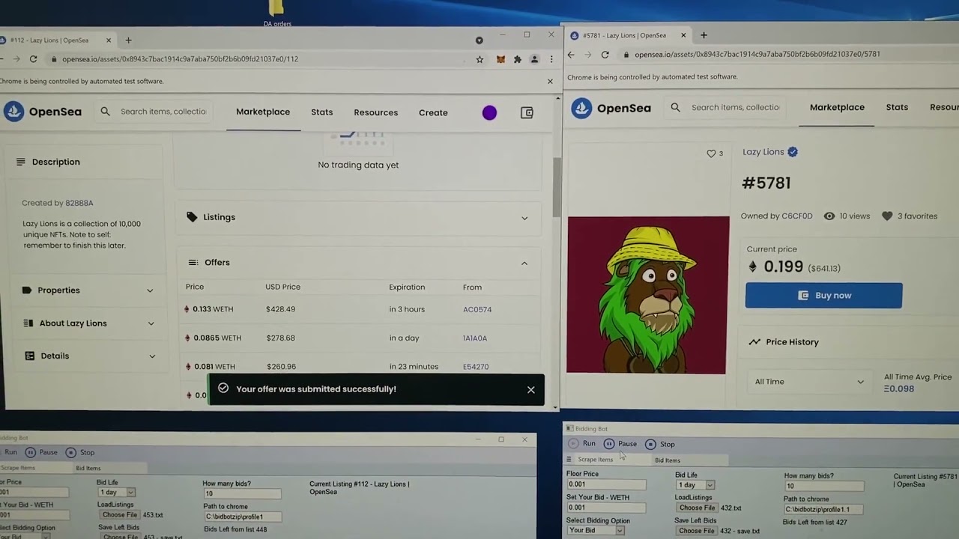Click the green lion #5781 image
The width and height of the screenshot is (959, 539).
[647, 295]
